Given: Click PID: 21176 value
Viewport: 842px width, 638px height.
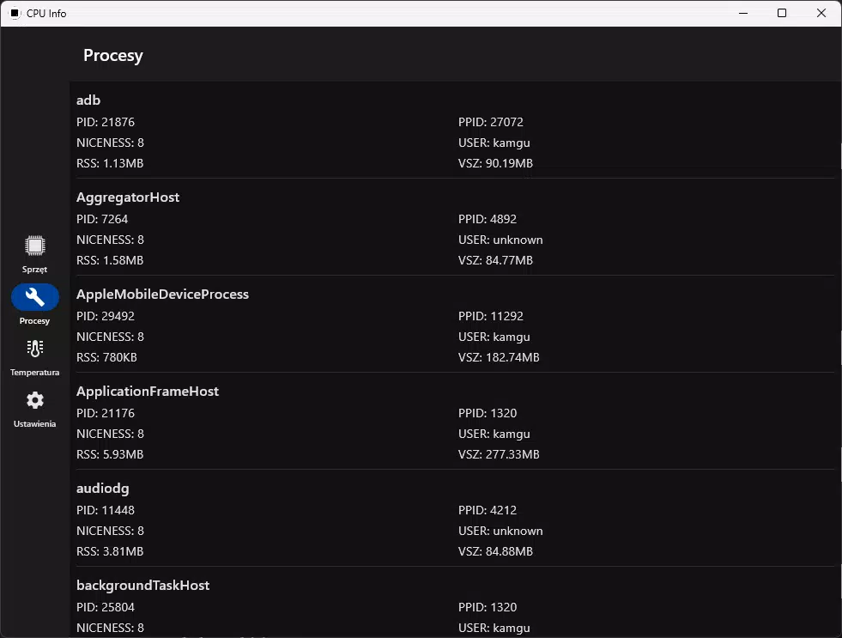Looking at the screenshot, I should (x=106, y=414).
